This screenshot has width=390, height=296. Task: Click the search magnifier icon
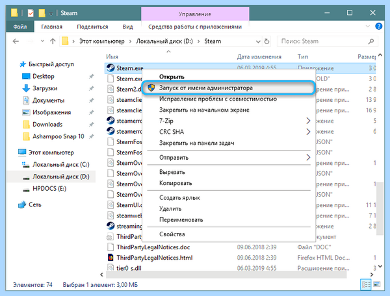point(371,42)
